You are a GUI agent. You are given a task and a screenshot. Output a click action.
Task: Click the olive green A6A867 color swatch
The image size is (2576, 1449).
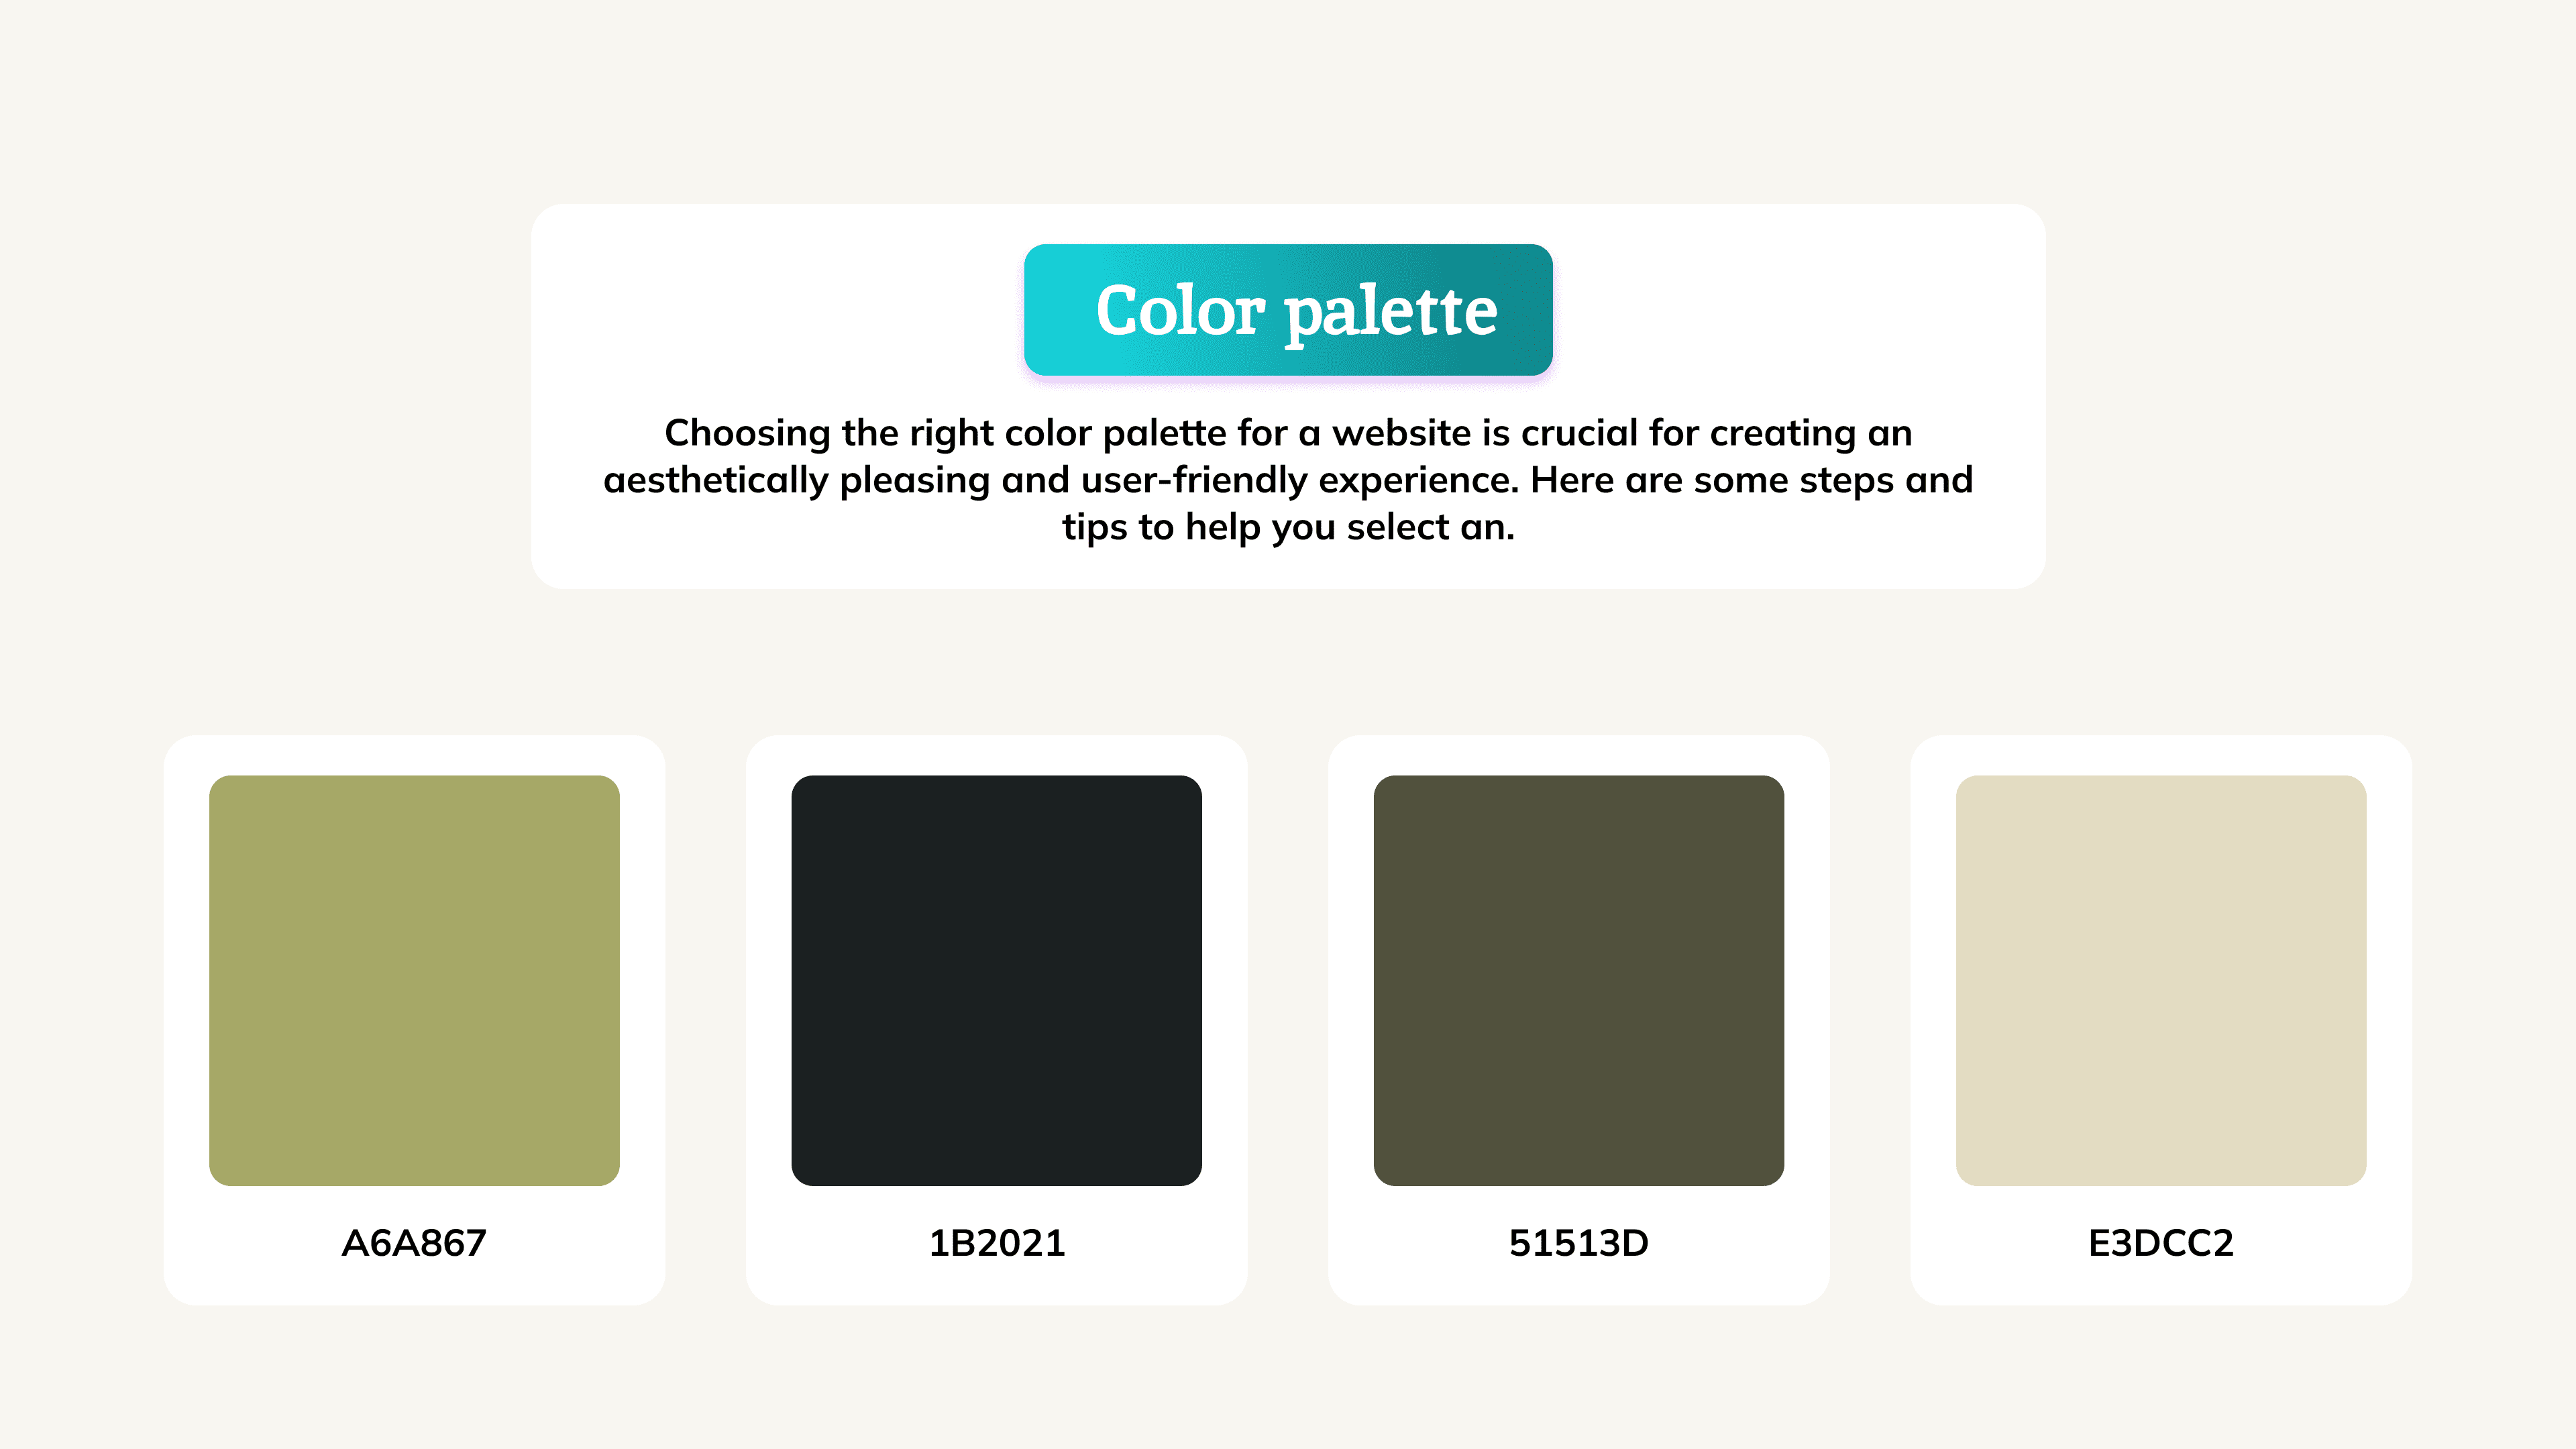tap(414, 980)
